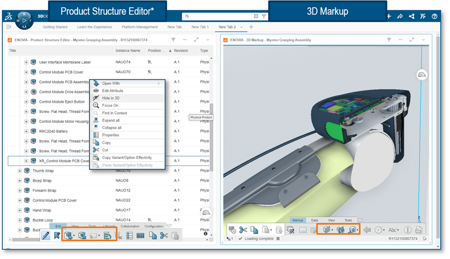Expand the Hand Wrap tree node

pos(20,210)
